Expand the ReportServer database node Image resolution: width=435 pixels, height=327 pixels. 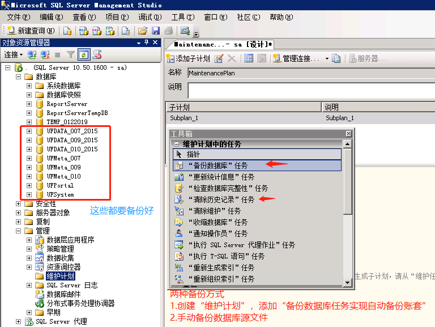(x=29, y=104)
